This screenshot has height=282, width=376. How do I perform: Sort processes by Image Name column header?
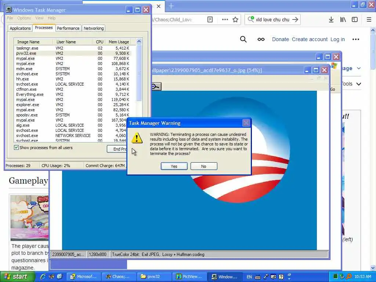tap(33, 42)
